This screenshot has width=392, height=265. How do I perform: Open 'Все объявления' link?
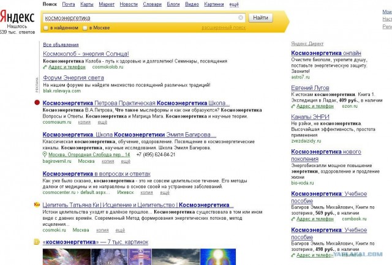point(61,45)
